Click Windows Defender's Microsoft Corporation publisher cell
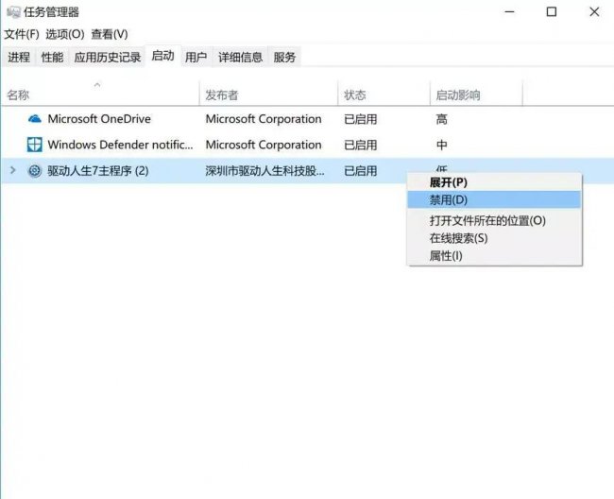This screenshot has width=614, height=499. [x=264, y=145]
